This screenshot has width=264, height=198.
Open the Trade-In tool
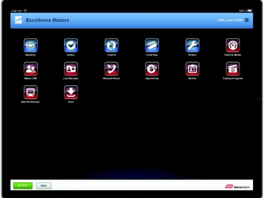click(x=111, y=45)
